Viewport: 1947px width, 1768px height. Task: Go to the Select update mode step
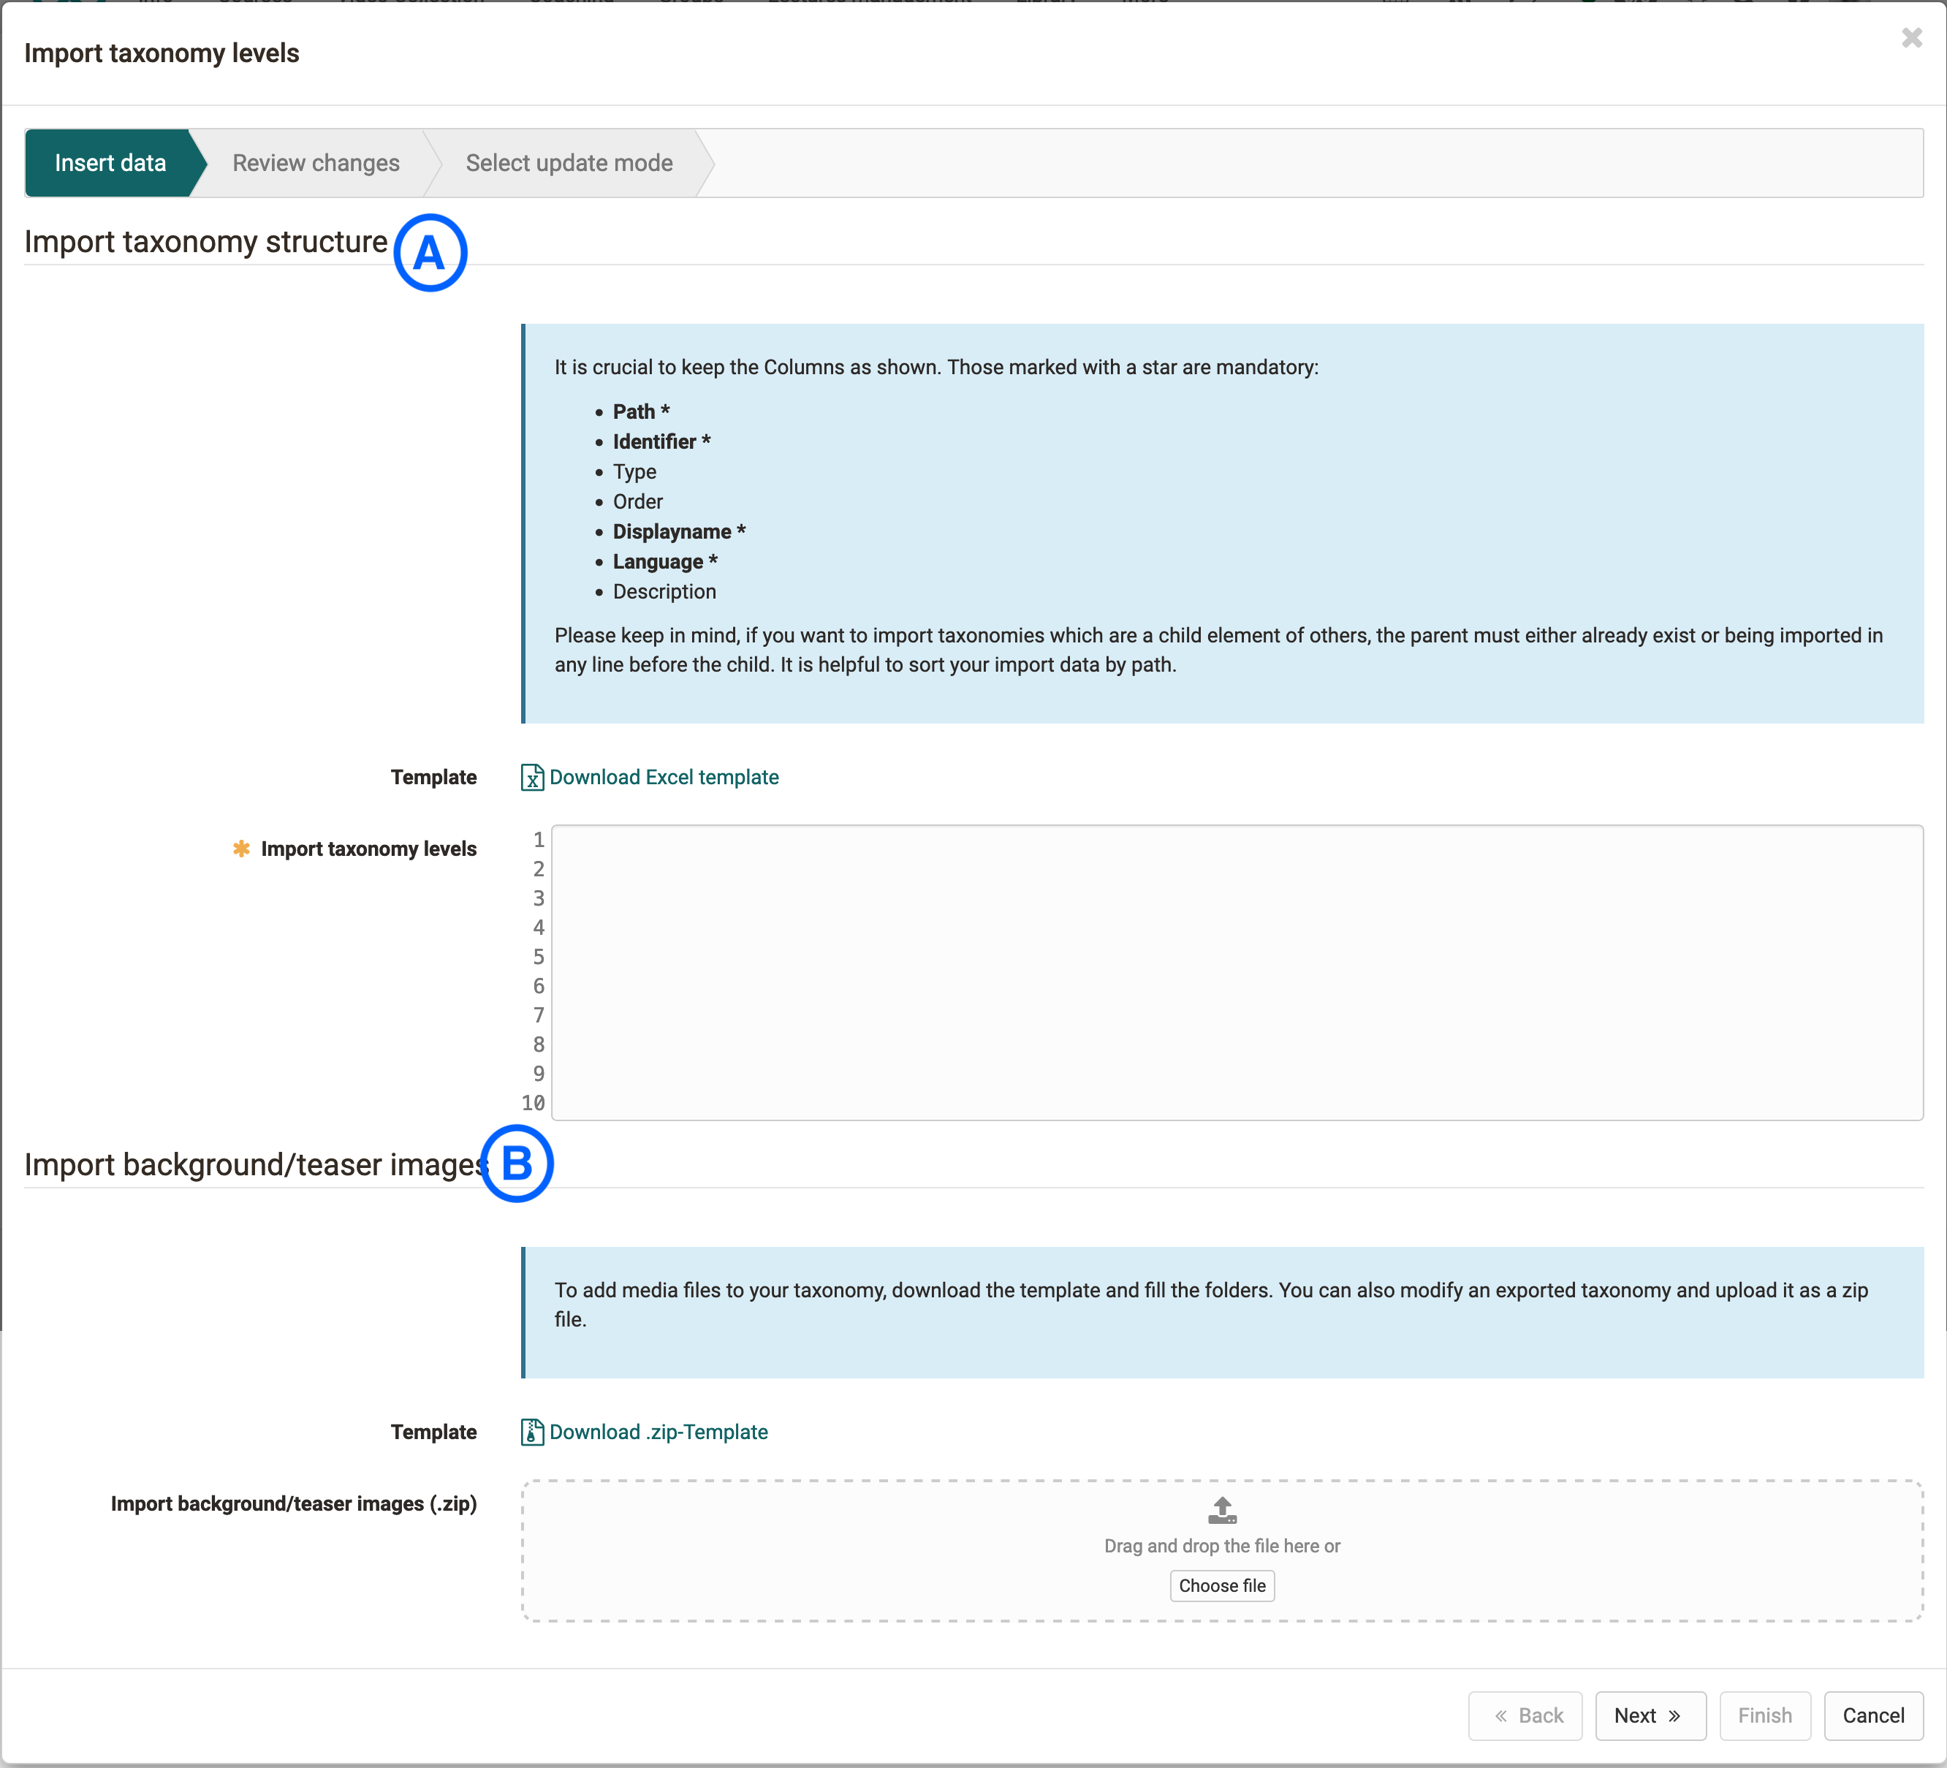(x=569, y=163)
